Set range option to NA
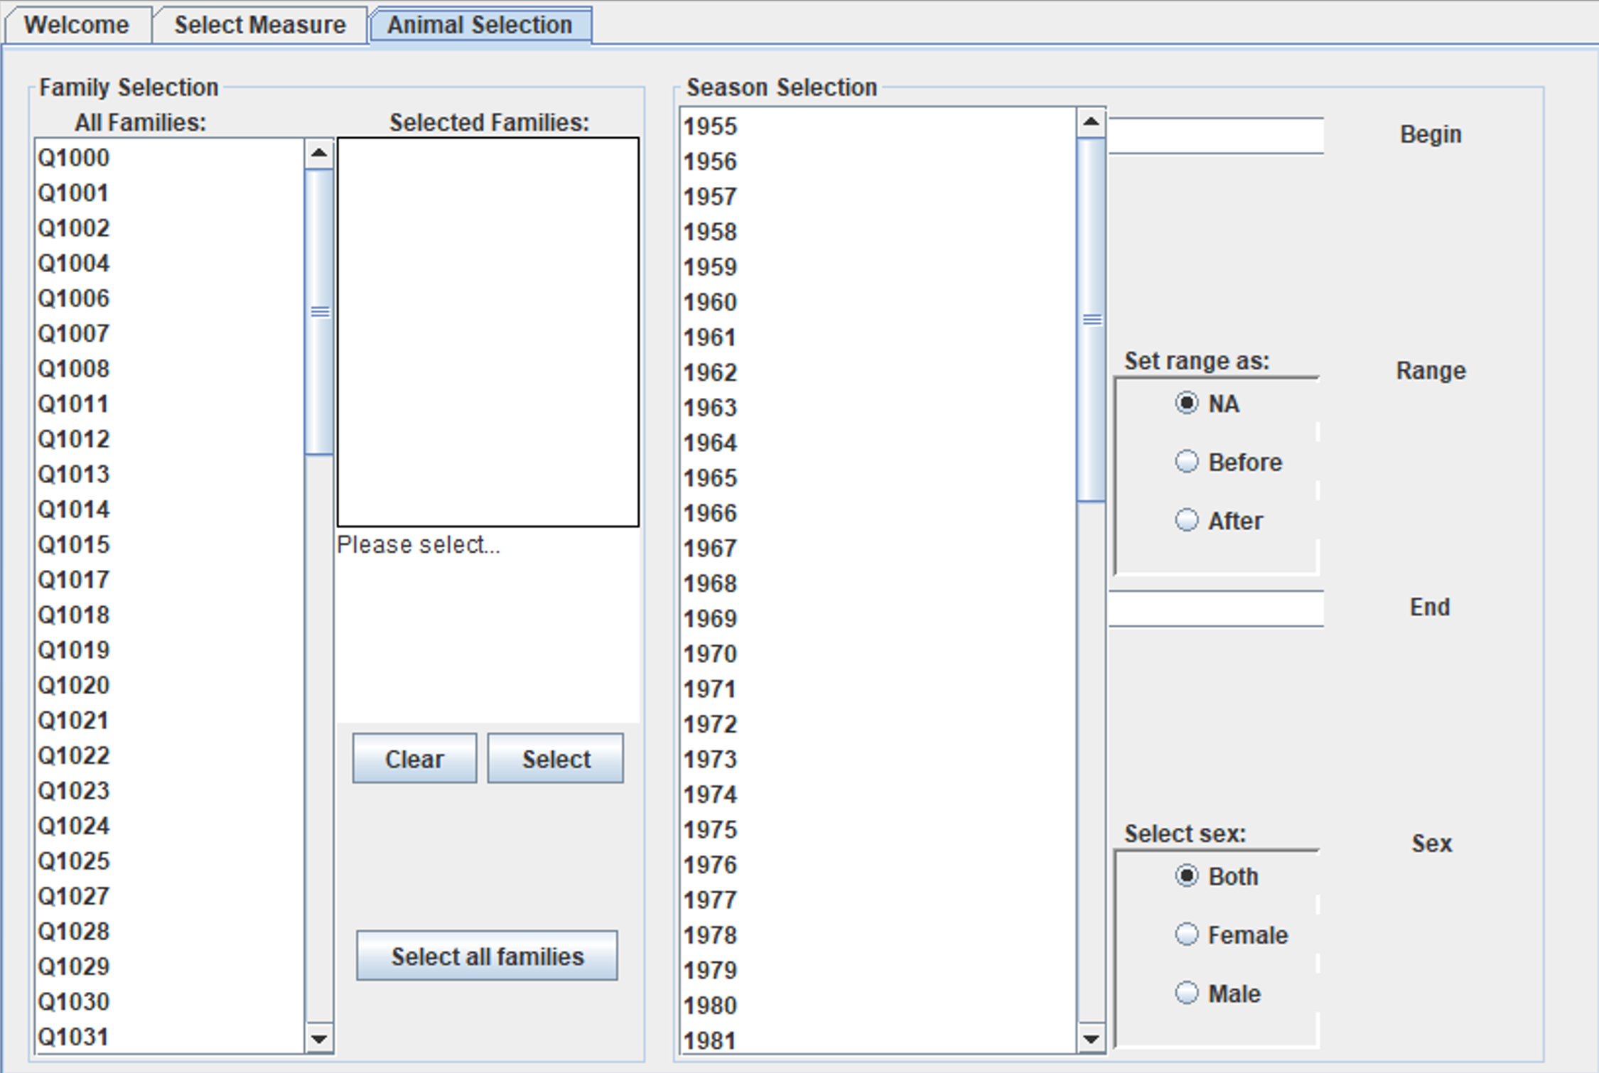 point(1186,403)
